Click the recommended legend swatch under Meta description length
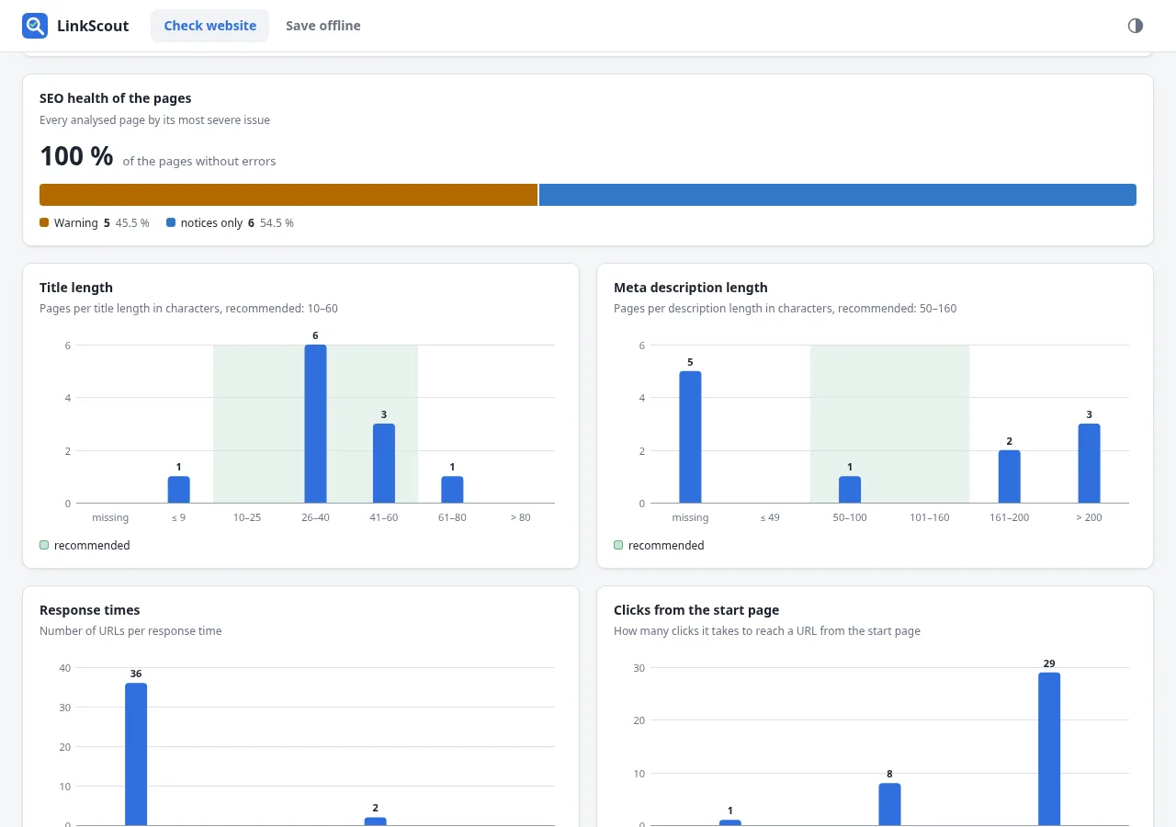 click(x=618, y=545)
